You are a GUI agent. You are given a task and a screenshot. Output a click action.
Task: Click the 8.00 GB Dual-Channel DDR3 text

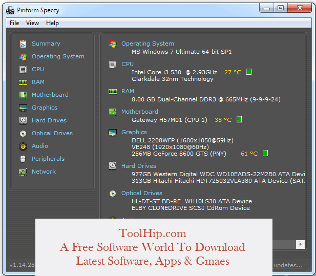click(x=206, y=99)
